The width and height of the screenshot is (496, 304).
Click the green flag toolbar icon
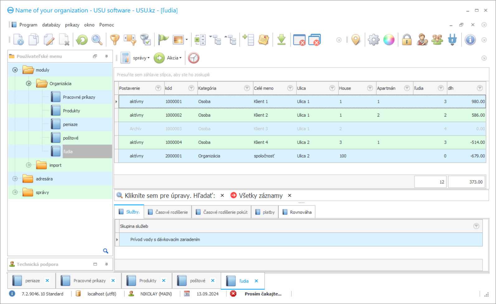coord(163,40)
